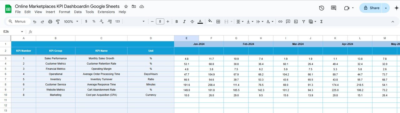Toggle bold formatting

point(177,22)
